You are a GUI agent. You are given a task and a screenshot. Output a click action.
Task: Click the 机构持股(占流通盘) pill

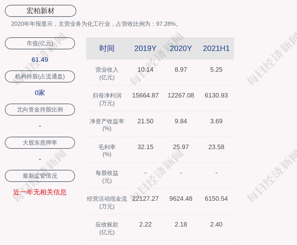pos(40,76)
